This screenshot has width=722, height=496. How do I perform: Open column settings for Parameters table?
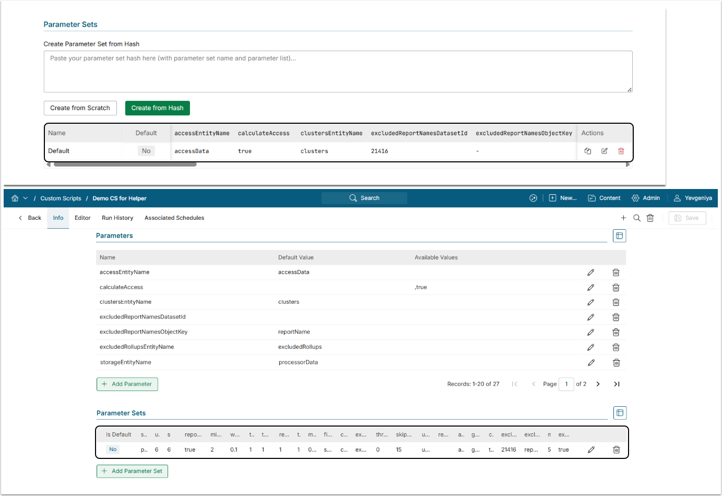coord(619,236)
